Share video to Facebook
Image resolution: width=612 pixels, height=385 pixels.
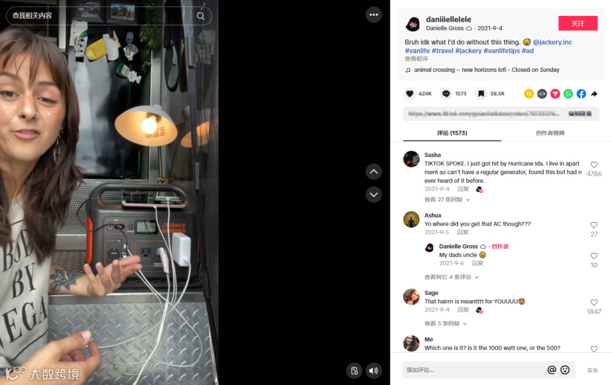click(581, 93)
